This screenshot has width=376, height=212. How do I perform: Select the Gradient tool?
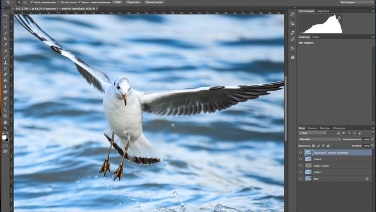click(x=5, y=81)
